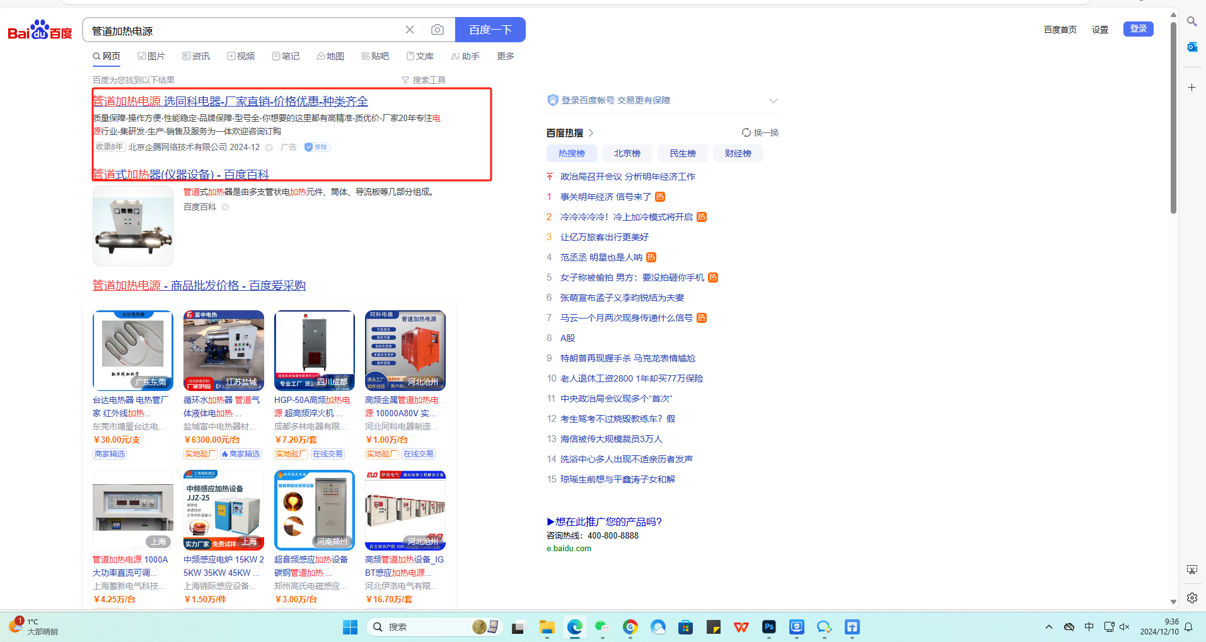Switch to the 地图 tab
This screenshot has height=642, width=1206.
(x=330, y=56)
